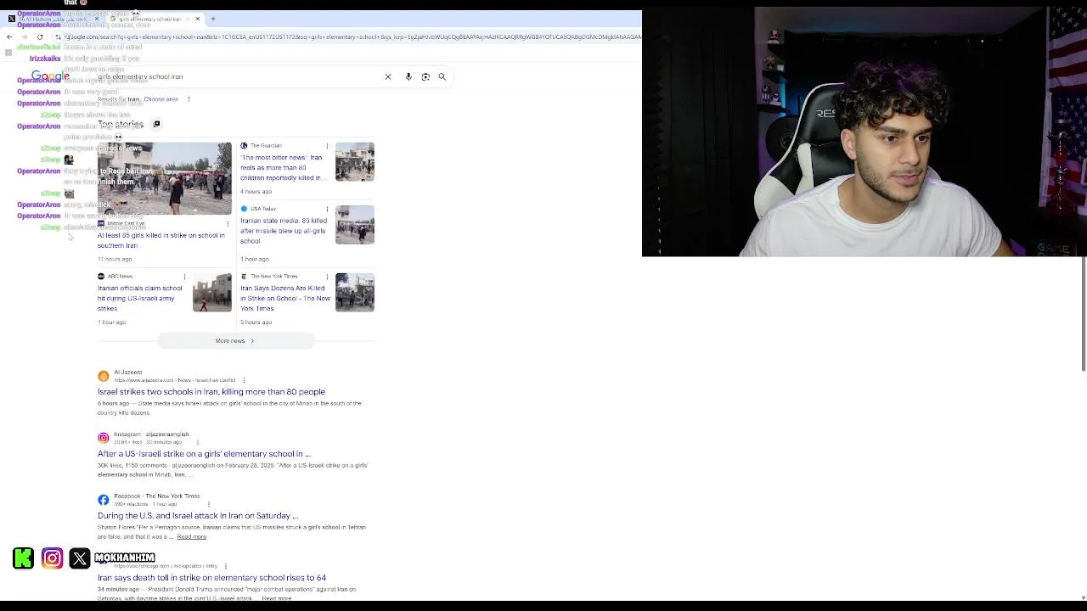Screen dimensions: 1087x611
Task: Go back to the previous page
Action: 10,37
